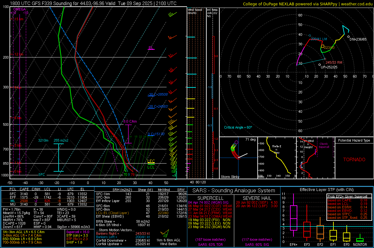
Task: Click the DCAPE = 1028 value
Action: tap(14, 223)
